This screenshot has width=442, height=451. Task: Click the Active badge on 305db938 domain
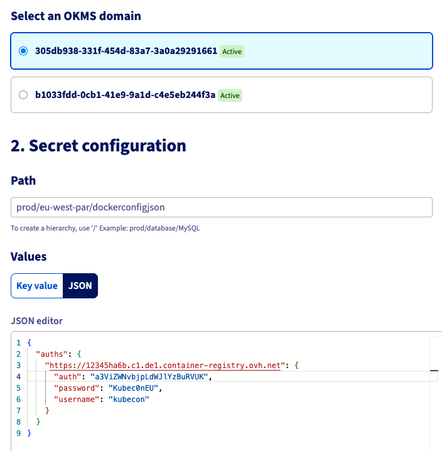[232, 52]
